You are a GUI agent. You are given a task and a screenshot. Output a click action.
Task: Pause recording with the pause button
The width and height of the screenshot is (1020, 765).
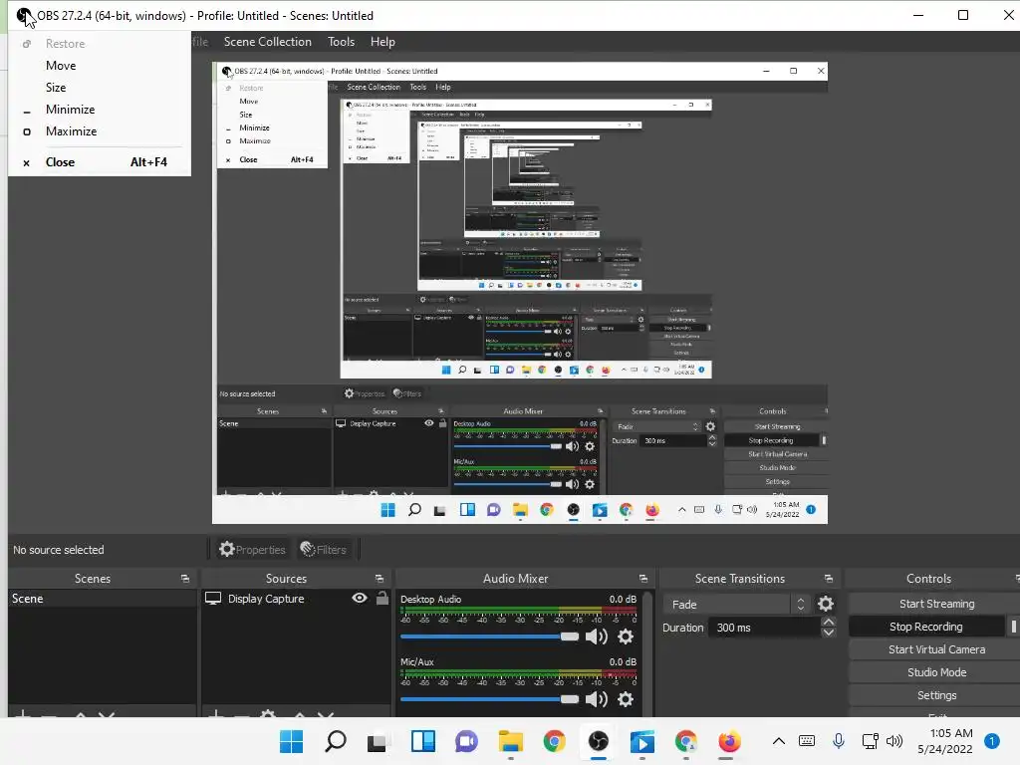point(1013,627)
